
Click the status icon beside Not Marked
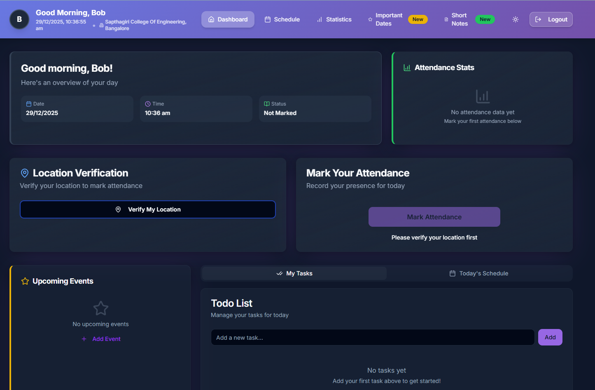[x=266, y=103]
